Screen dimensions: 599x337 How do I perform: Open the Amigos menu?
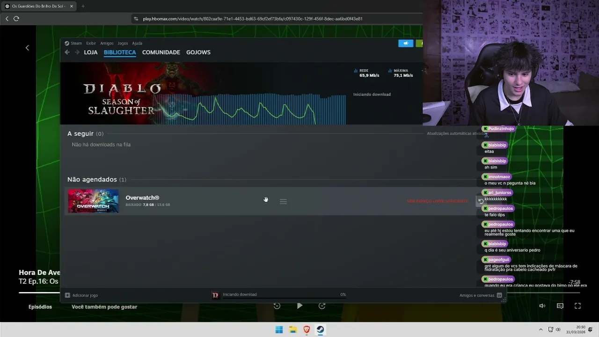107,43
